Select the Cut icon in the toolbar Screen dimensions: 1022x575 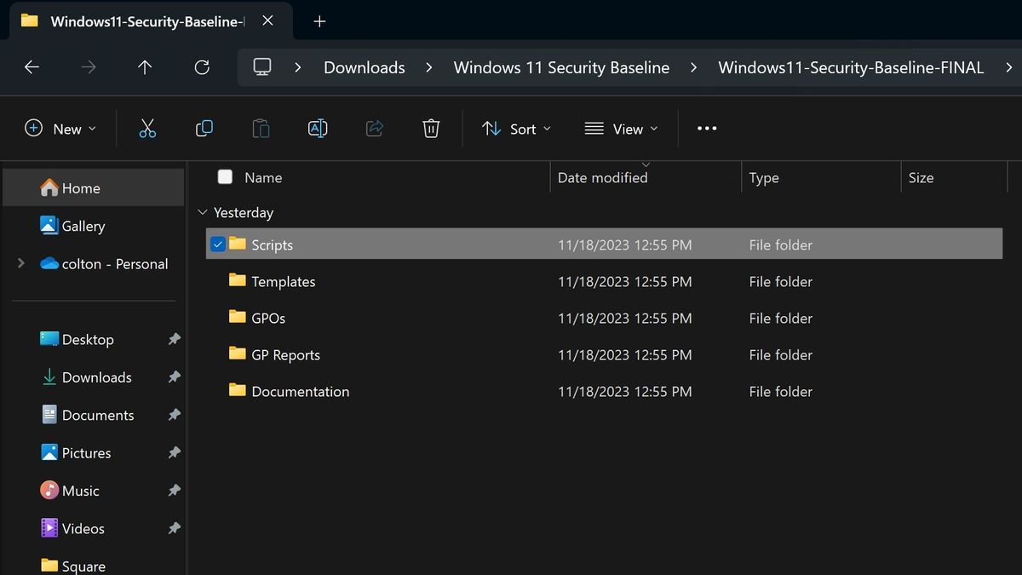(x=147, y=129)
